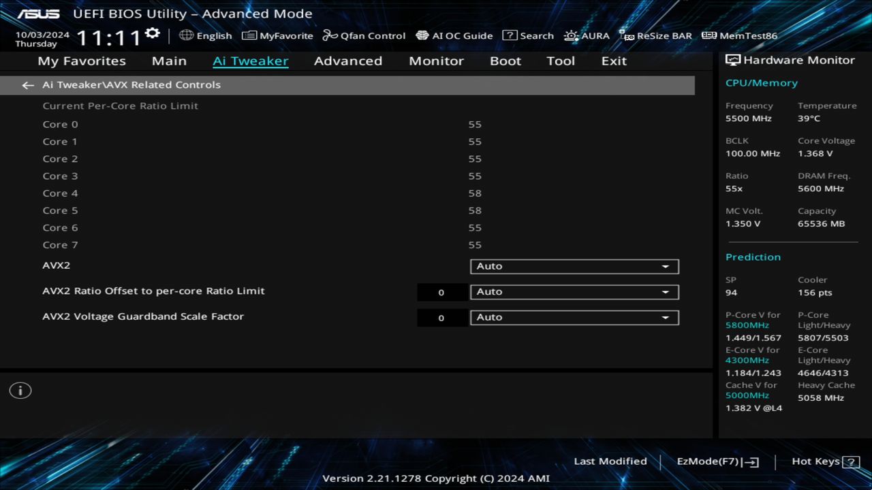The image size is (872, 490).
Task: Switch to the Advanced tab
Action: (347, 61)
